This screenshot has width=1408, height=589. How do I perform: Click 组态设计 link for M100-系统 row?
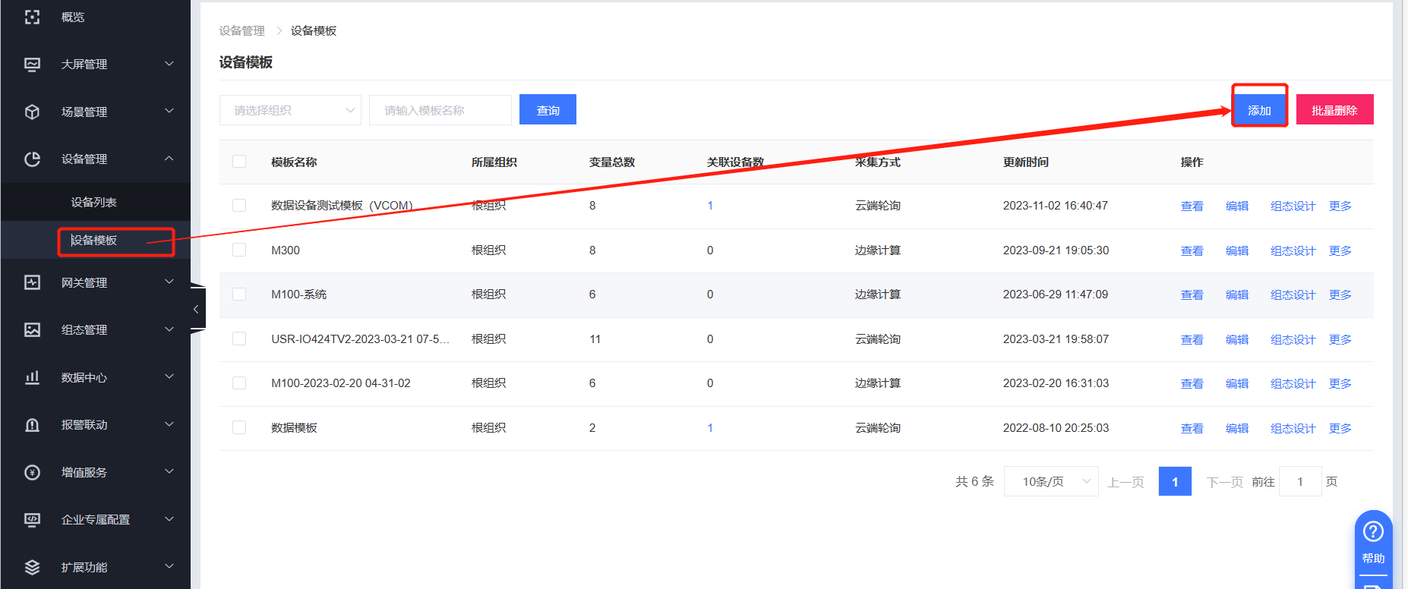coord(1293,295)
